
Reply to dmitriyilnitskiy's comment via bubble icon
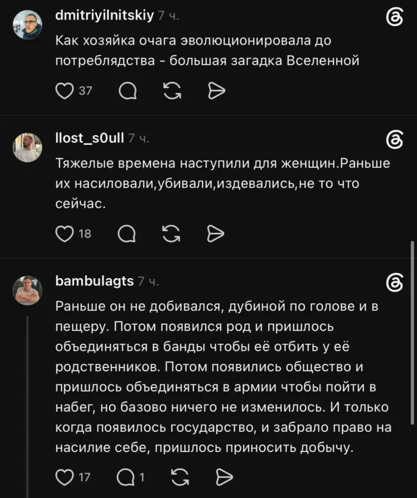tap(127, 91)
